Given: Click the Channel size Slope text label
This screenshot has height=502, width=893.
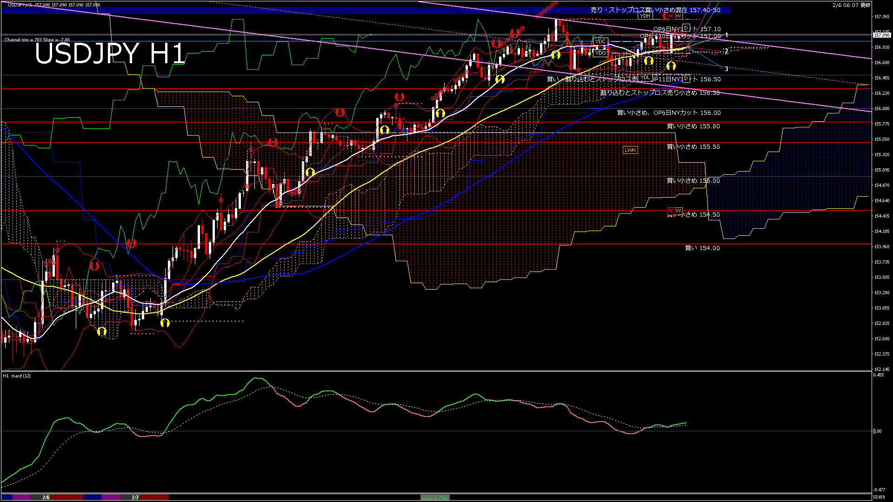Looking at the screenshot, I should (37, 40).
